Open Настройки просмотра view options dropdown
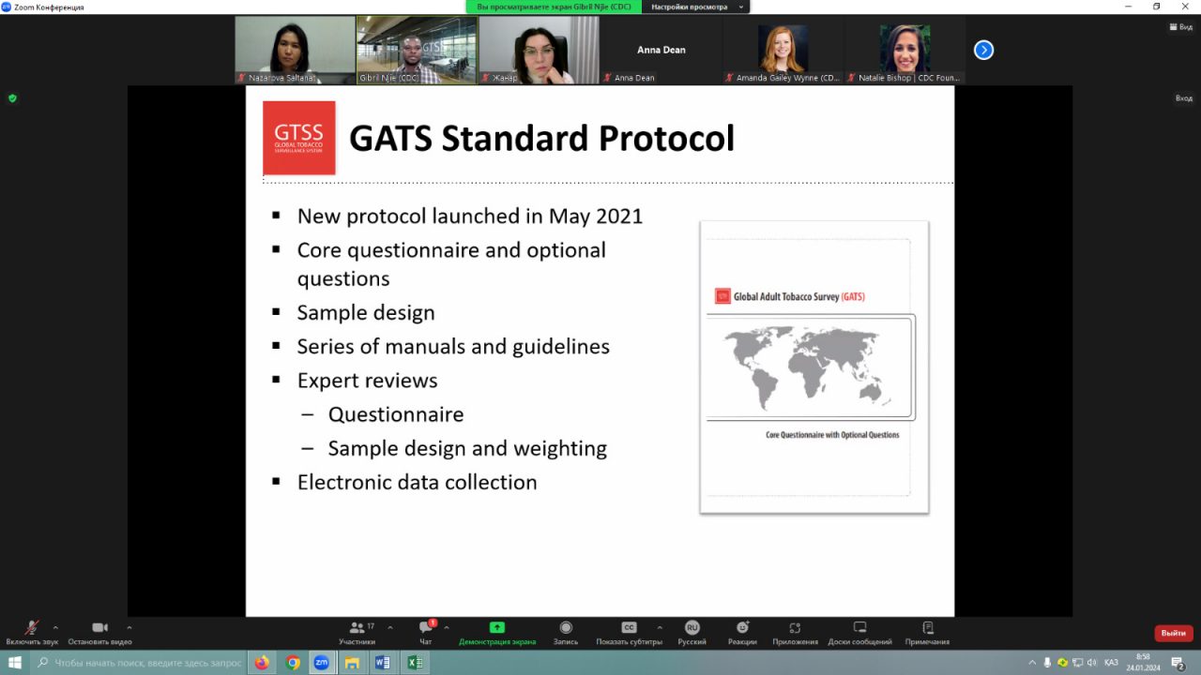The width and height of the screenshot is (1201, 675). [695, 7]
